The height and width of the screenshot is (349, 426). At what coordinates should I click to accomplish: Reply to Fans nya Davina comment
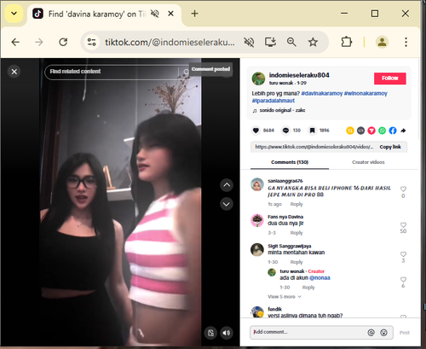(x=296, y=233)
